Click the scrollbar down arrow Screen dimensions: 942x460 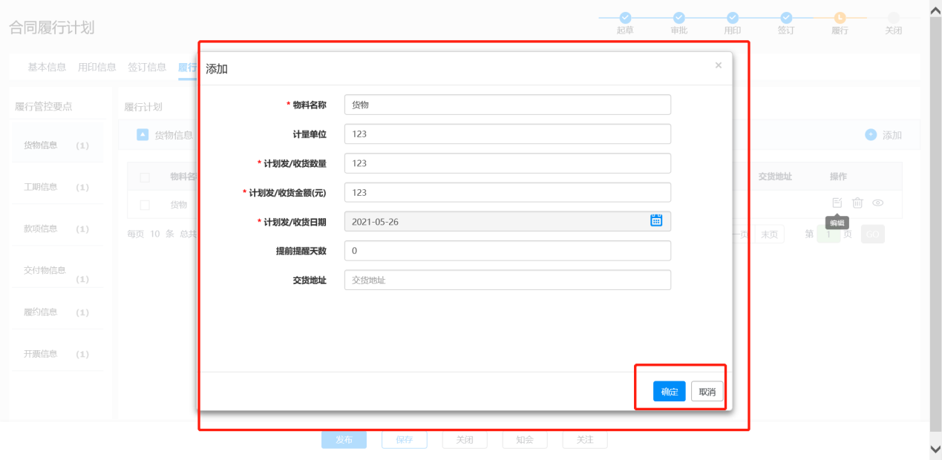[x=935, y=449]
